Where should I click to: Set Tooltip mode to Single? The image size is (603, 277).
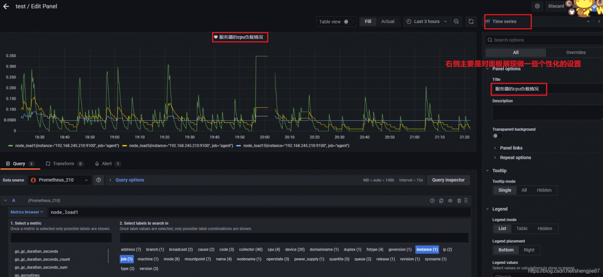pyautogui.click(x=505, y=190)
